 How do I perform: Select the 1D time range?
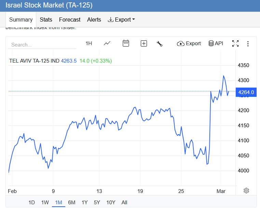[31, 202]
